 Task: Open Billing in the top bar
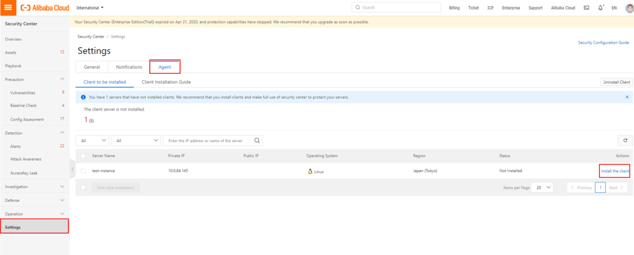(454, 8)
